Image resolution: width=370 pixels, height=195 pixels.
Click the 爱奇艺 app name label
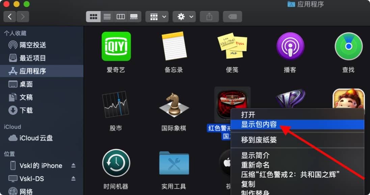coord(116,70)
